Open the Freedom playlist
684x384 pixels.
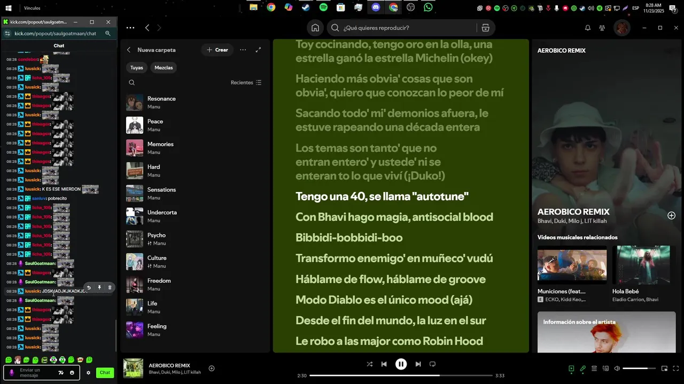click(195, 284)
